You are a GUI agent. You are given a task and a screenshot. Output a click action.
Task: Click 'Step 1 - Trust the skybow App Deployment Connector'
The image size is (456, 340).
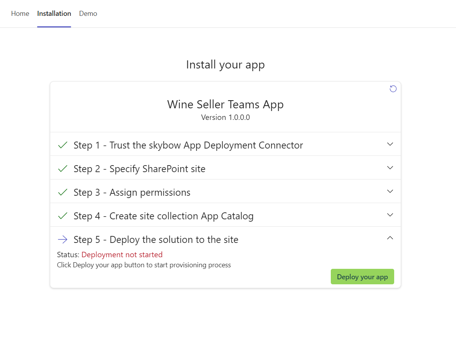188,145
